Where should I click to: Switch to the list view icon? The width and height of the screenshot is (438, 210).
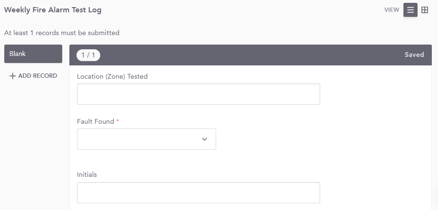410,10
